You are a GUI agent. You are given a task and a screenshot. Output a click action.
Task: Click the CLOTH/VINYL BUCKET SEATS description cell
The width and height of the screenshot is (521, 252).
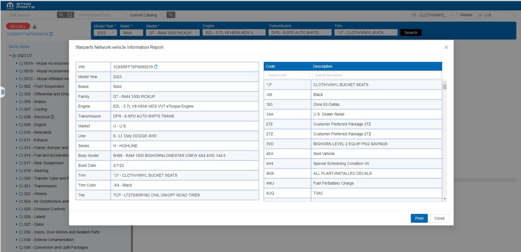(x=376, y=85)
